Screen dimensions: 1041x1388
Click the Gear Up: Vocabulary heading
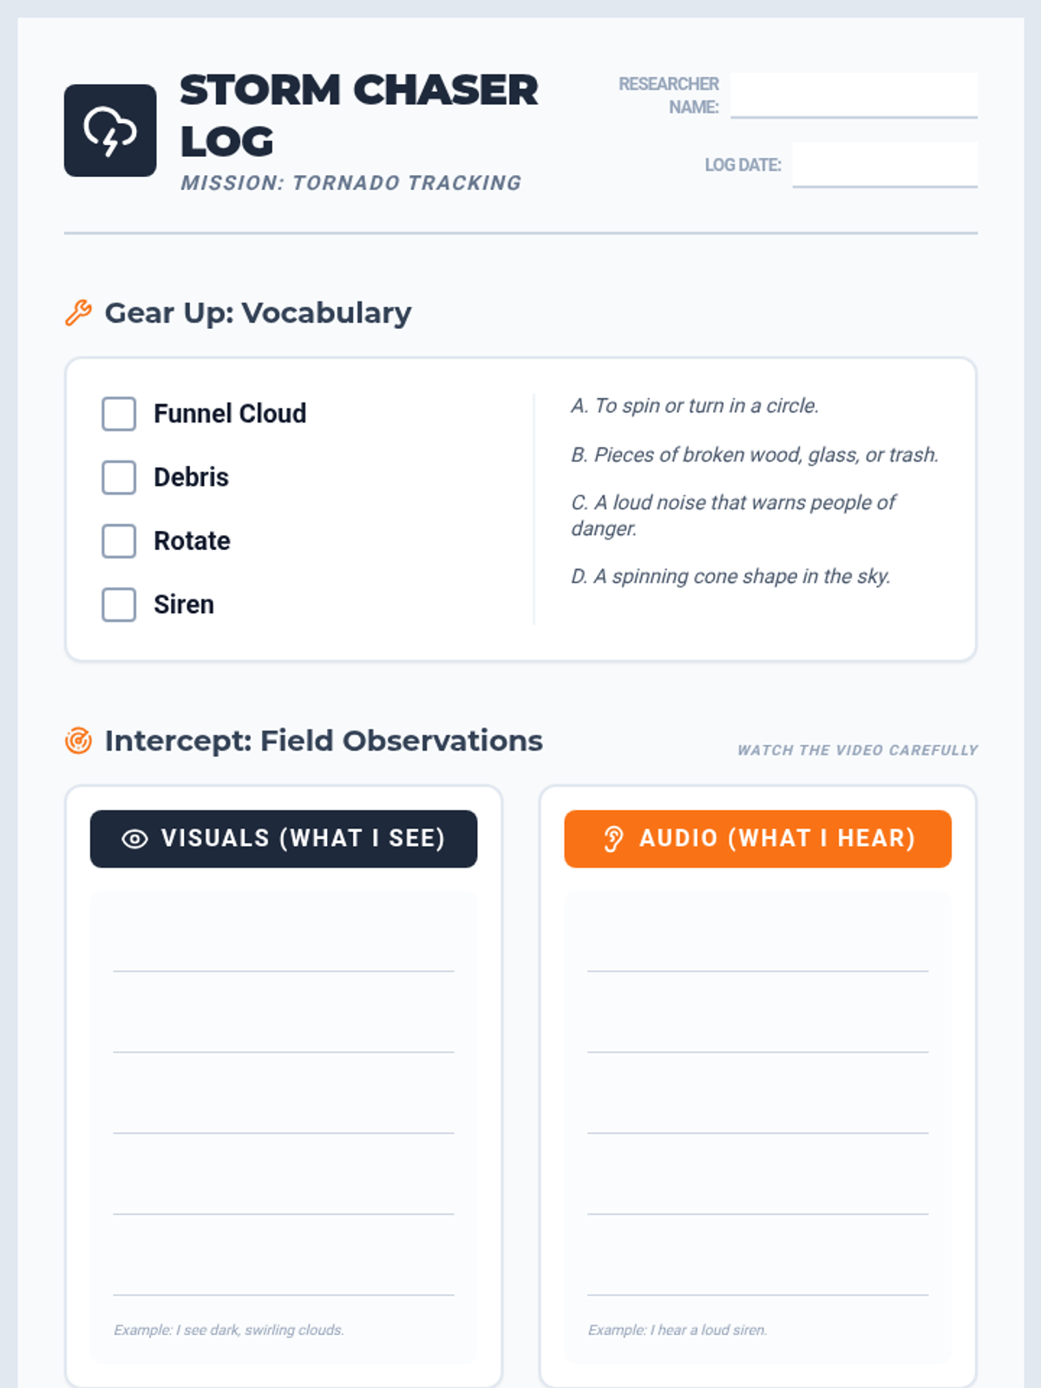pyautogui.click(x=258, y=312)
